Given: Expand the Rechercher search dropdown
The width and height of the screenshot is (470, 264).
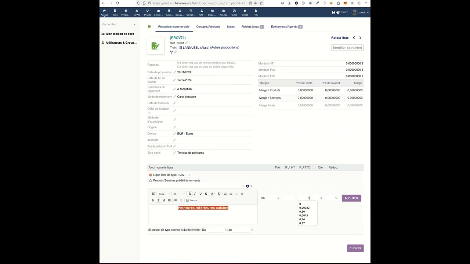Looking at the screenshot, I should [119, 24].
